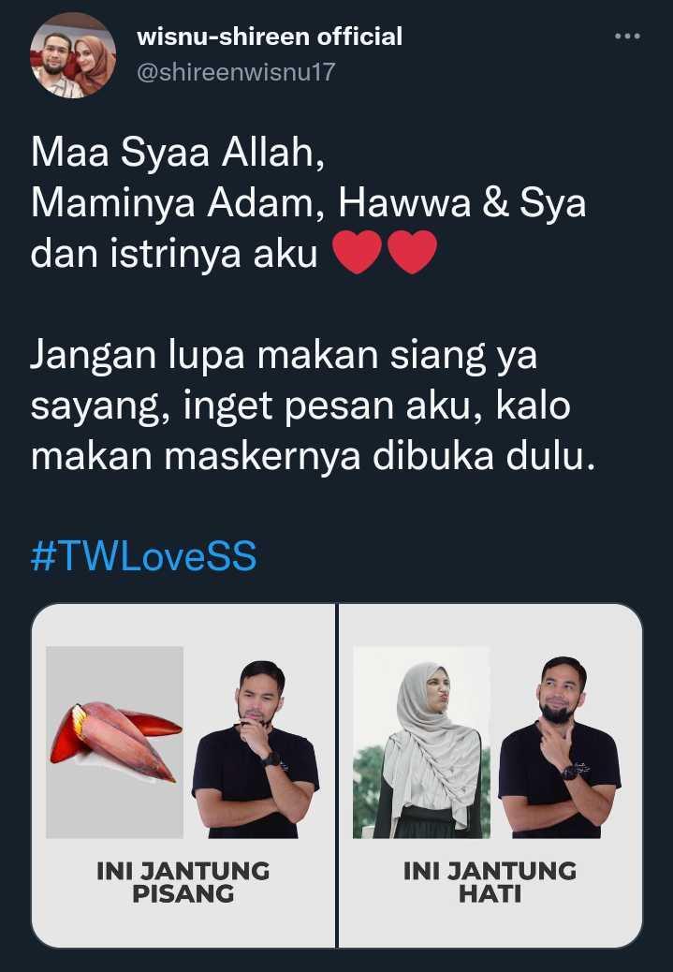This screenshot has height=972, width=673.
Task: Click the INI JANTUNG PISANG caption
Action: point(183,882)
